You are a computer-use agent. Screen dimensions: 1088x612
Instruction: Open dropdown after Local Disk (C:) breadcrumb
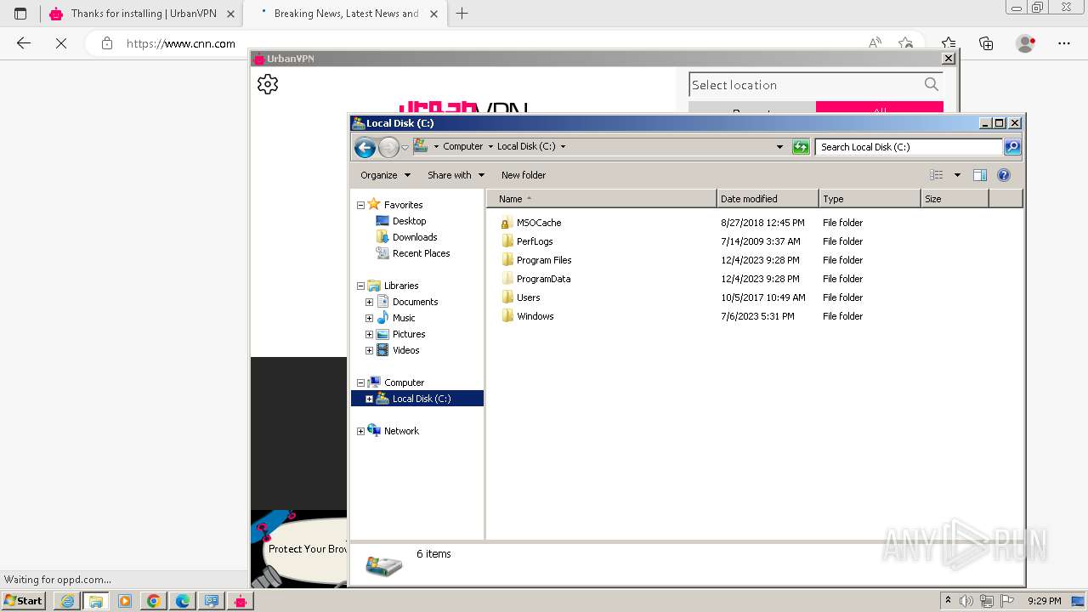point(563,146)
